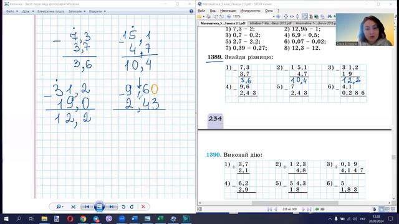The height and width of the screenshot is (224, 399).
Task: Show hidden tray icons chevron
Action: point(330,218)
